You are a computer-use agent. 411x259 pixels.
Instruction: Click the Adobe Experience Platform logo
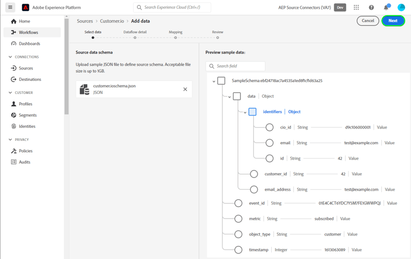pyautogui.click(x=25, y=8)
